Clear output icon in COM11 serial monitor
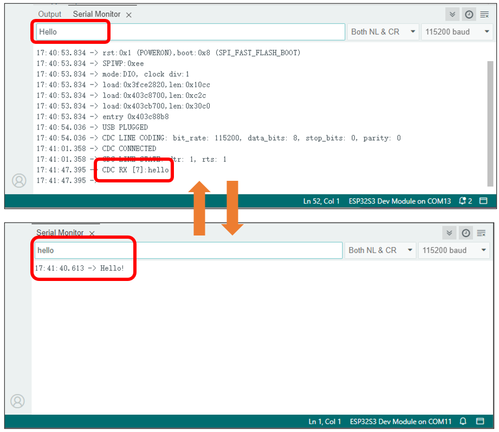499x432 pixels. (481, 233)
